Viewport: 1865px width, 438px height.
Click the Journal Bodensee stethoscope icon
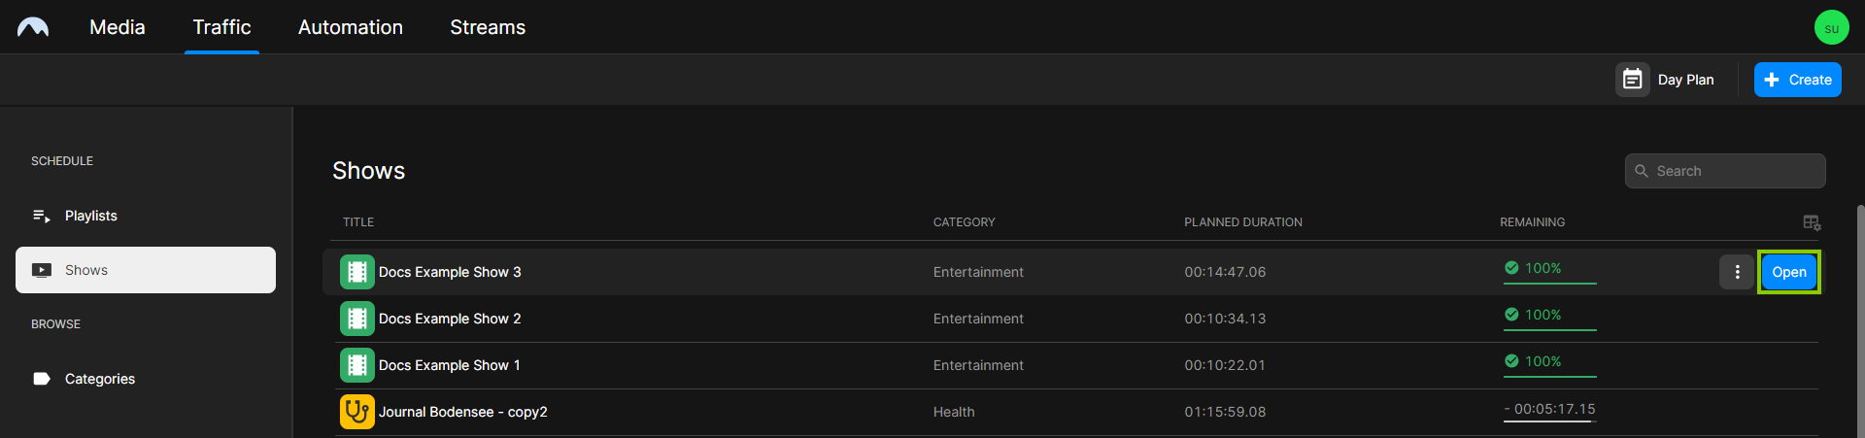pyautogui.click(x=357, y=412)
